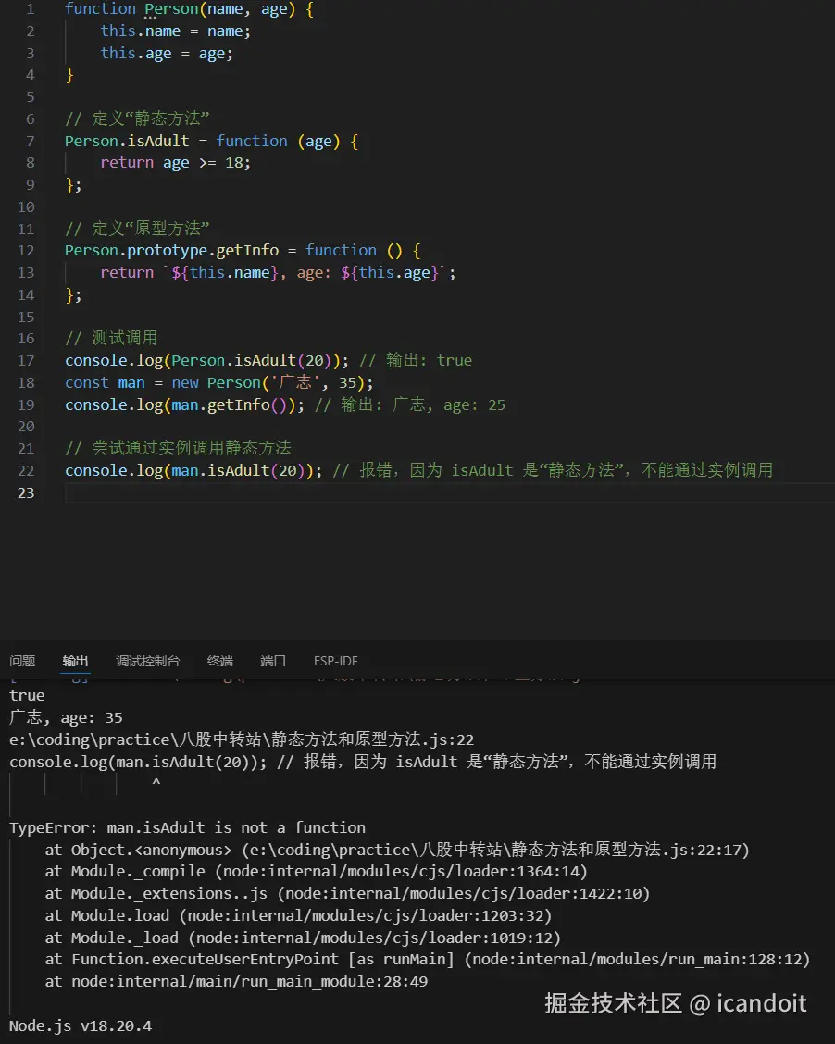Click stack line 'at Module._extensions..js'
835x1044 pixels.
point(347,893)
